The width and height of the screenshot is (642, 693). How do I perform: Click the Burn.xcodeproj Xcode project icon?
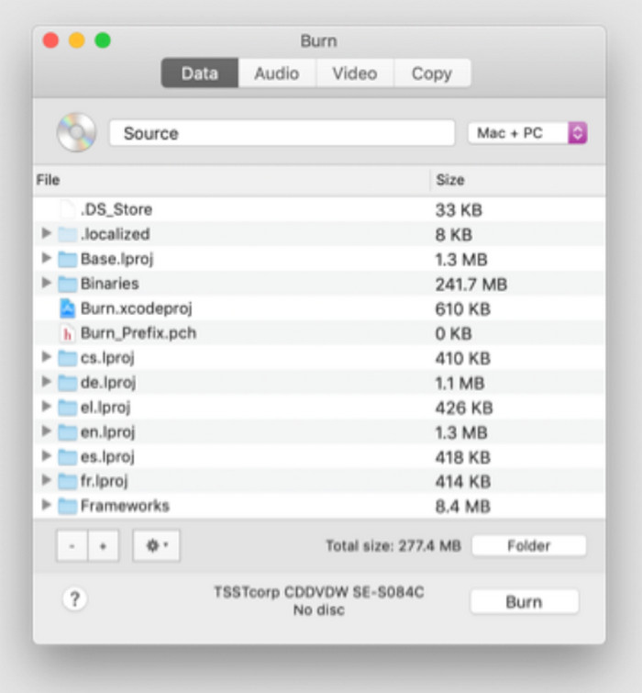(68, 308)
